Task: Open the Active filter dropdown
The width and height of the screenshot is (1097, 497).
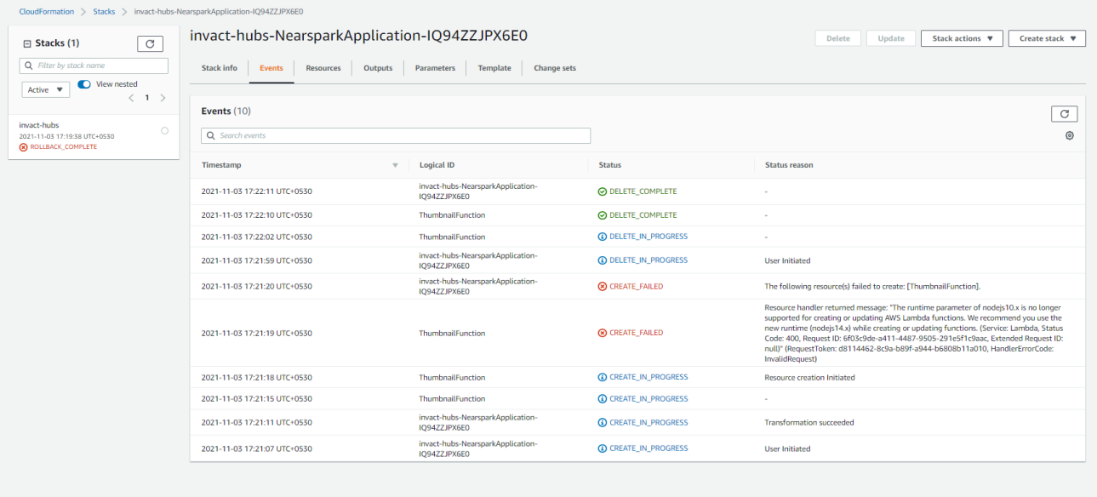Action: pos(46,89)
